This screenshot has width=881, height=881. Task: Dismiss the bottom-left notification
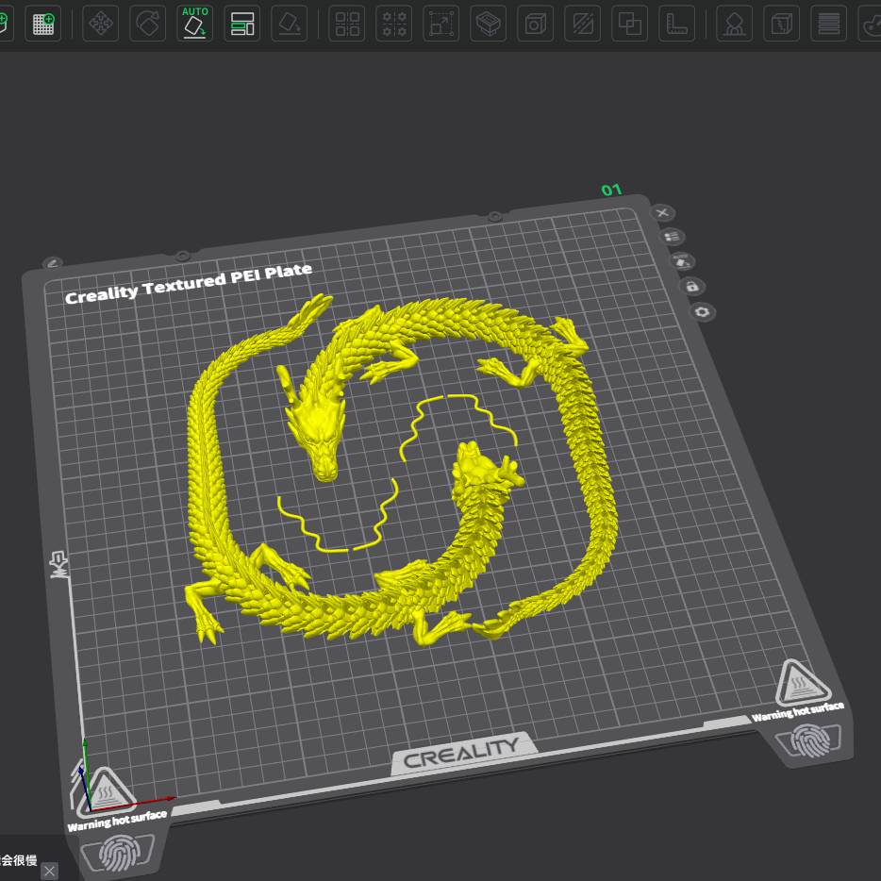point(49,871)
